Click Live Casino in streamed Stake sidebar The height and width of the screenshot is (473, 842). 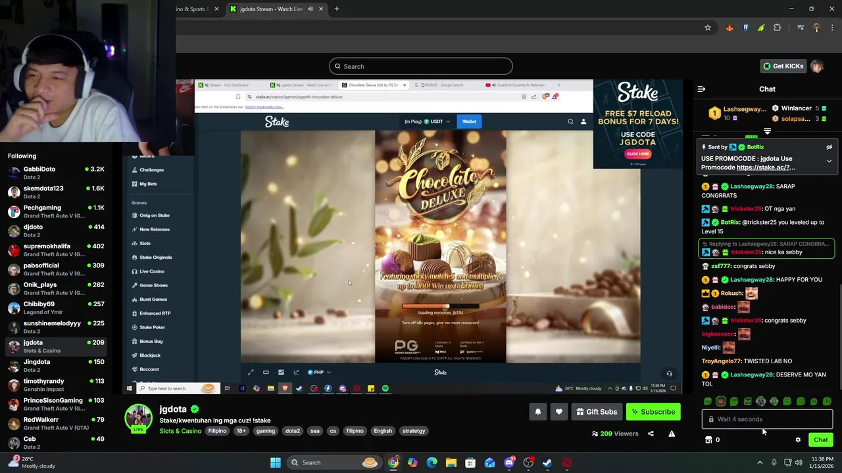click(x=151, y=271)
